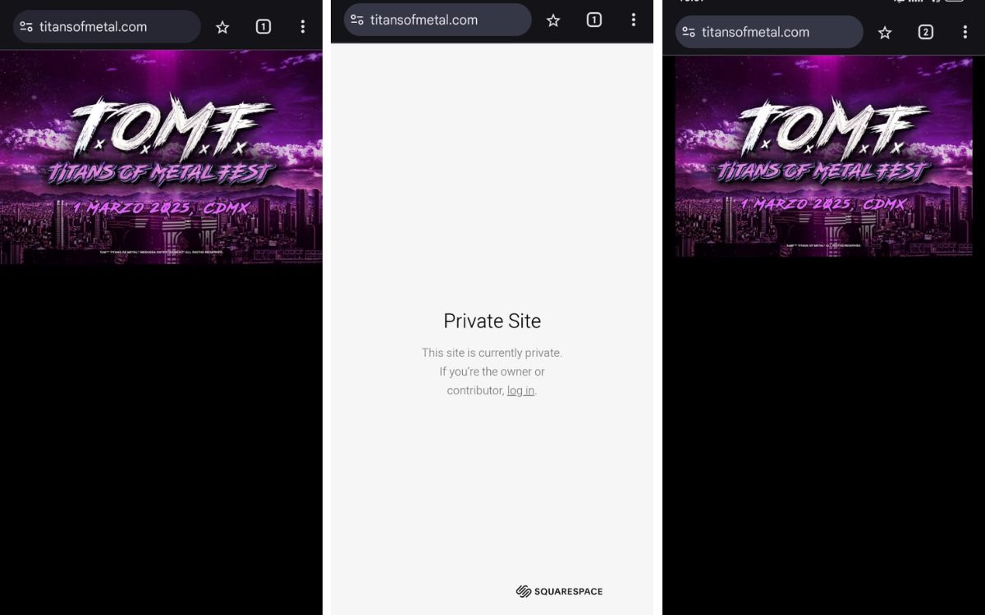Screen dimensions: 985x615
Task: Tap the Titans of Metal Fest banner in the left screenshot
Action: [161, 157]
